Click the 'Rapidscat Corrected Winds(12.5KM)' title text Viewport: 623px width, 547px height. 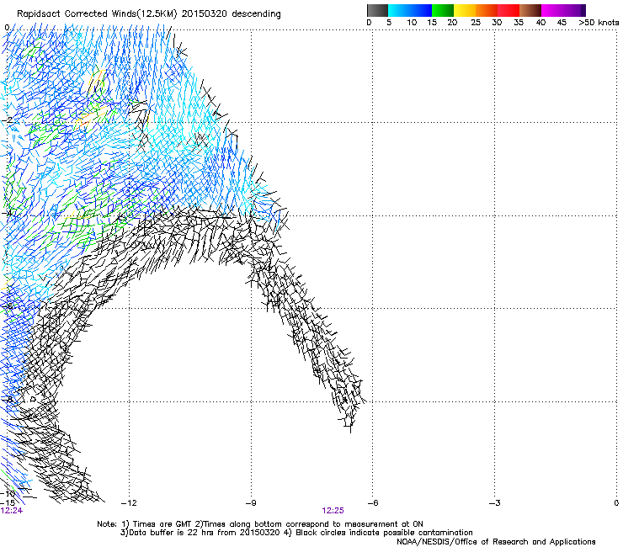97,14
